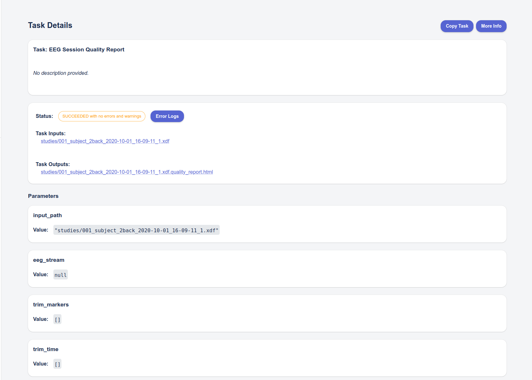
Task: Click the trim_time parameter name
Action: pyautogui.click(x=46, y=349)
